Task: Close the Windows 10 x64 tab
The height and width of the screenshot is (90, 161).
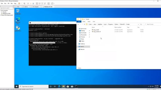Action: tap(54, 7)
